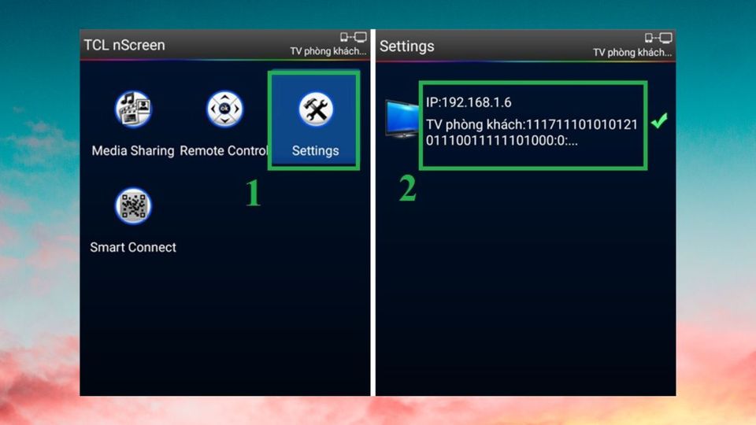Viewport: 756px width, 425px height.
Task: Click "TV phòng khách..." in Settings header
Action: click(x=633, y=52)
